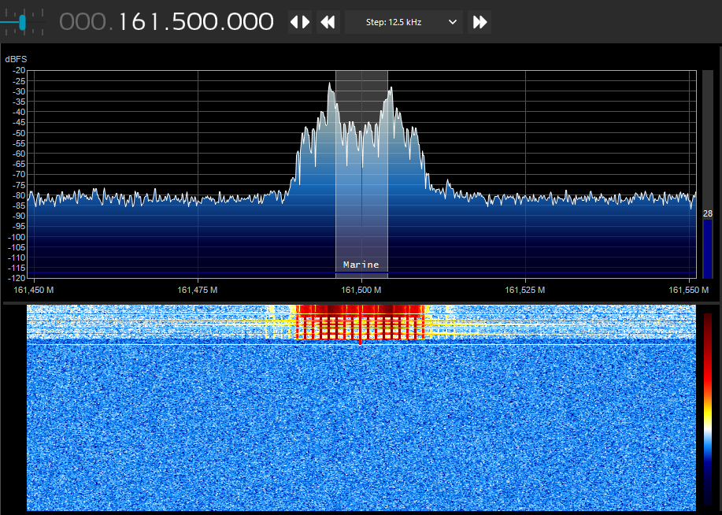Click the 161,550 M frequency axis label
722x515 pixels.
pyautogui.click(x=688, y=291)
